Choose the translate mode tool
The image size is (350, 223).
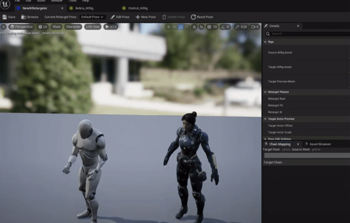(x=175, y=27)
